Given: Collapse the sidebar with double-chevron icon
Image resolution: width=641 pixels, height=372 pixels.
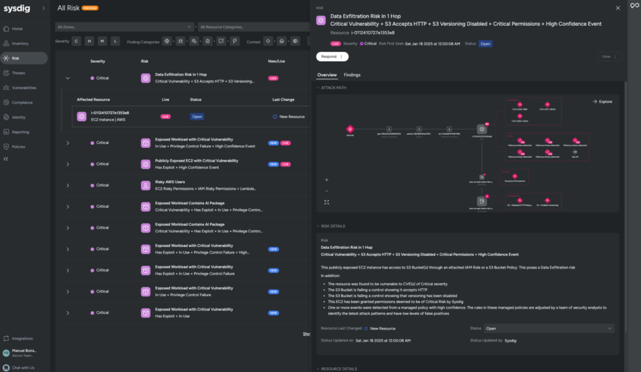Looking at the screenshot, I should pos(6,159).
